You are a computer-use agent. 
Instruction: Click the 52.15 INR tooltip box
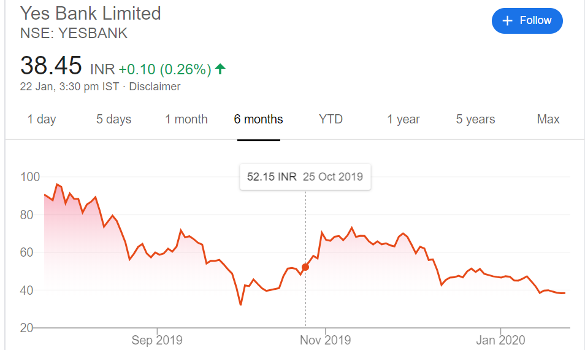pyautogui.click(x=305, y=177)
